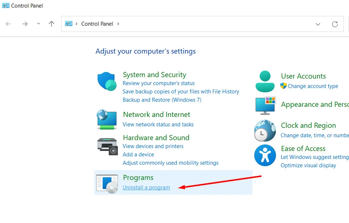Click Optimize visual display link
Viewport: 349px width, 223px height.
308,165
